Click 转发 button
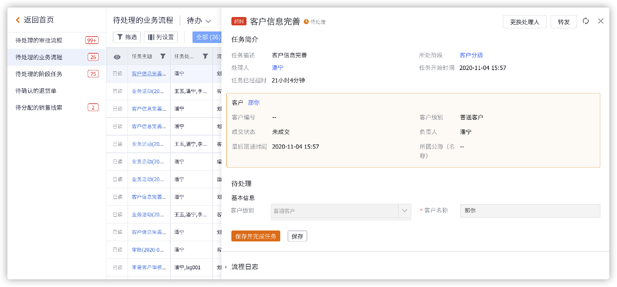 coord(564,22)
